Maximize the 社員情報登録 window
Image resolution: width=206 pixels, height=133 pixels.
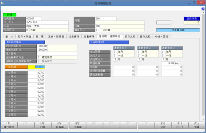tap(194, 3)
